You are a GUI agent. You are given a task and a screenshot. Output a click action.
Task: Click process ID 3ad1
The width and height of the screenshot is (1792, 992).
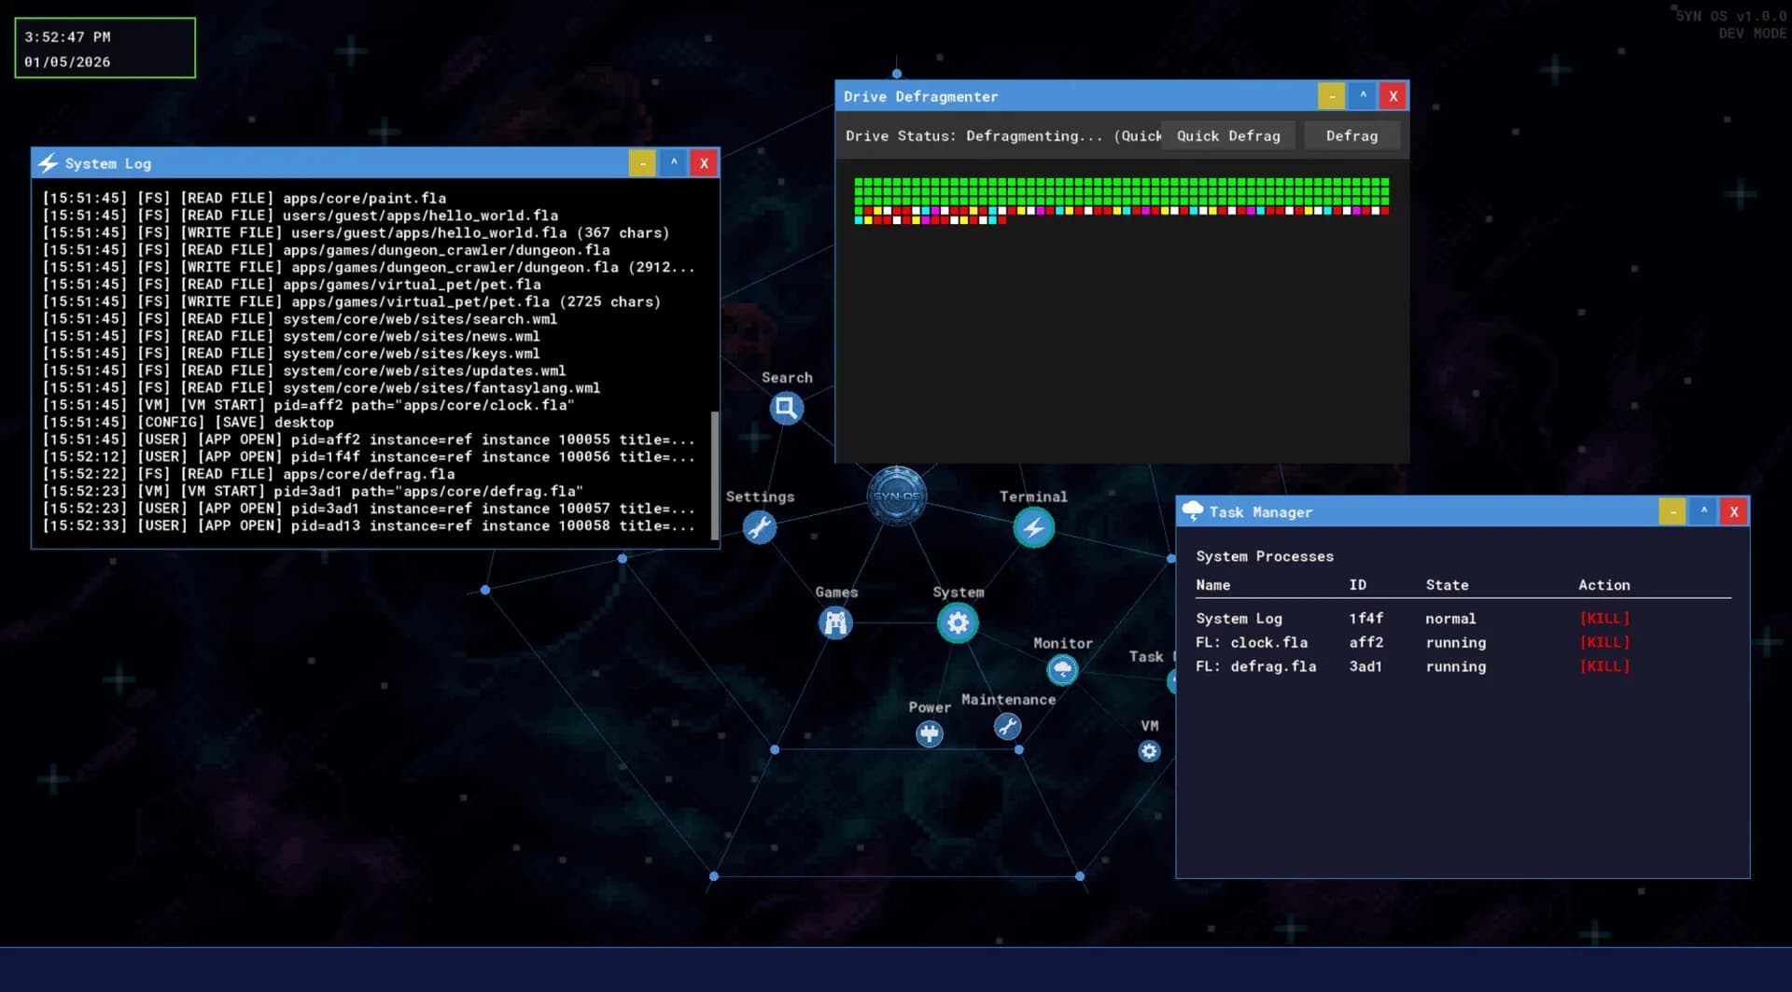[1365, 666]
